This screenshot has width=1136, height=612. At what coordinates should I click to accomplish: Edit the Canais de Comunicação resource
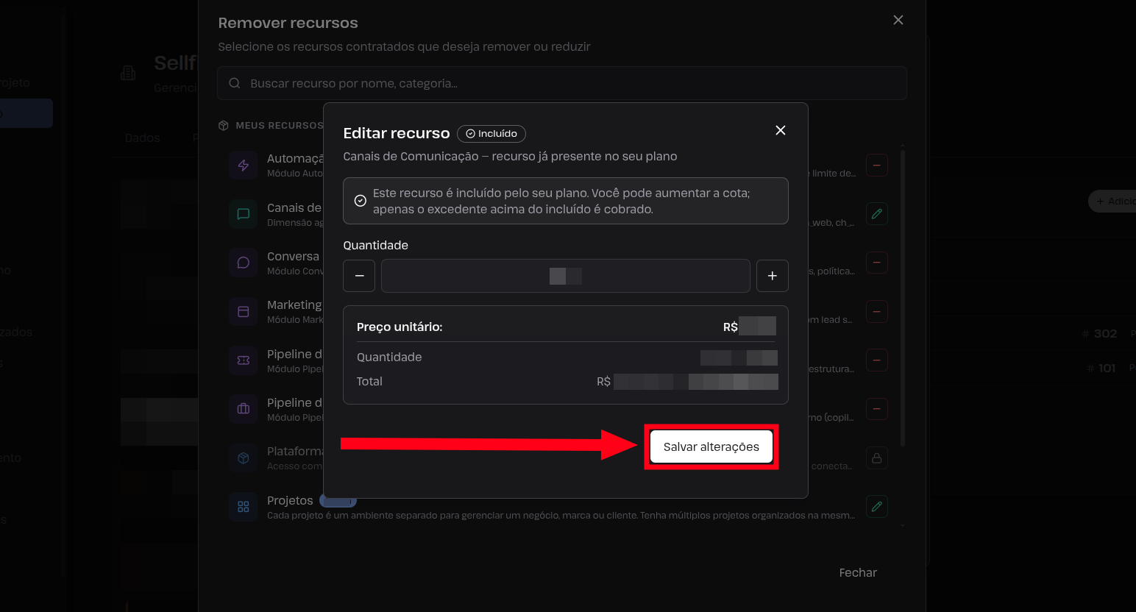[x=876, y=214]
